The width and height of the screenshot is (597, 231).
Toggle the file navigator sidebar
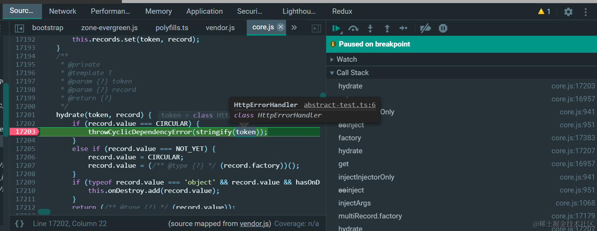coord(19,28)
